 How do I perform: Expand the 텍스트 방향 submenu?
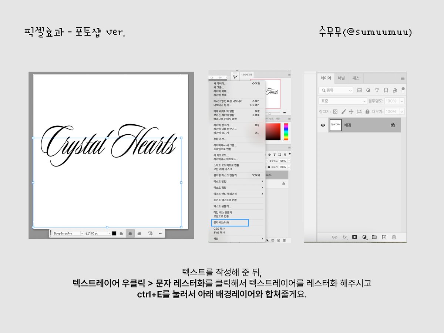click(238, 181)
